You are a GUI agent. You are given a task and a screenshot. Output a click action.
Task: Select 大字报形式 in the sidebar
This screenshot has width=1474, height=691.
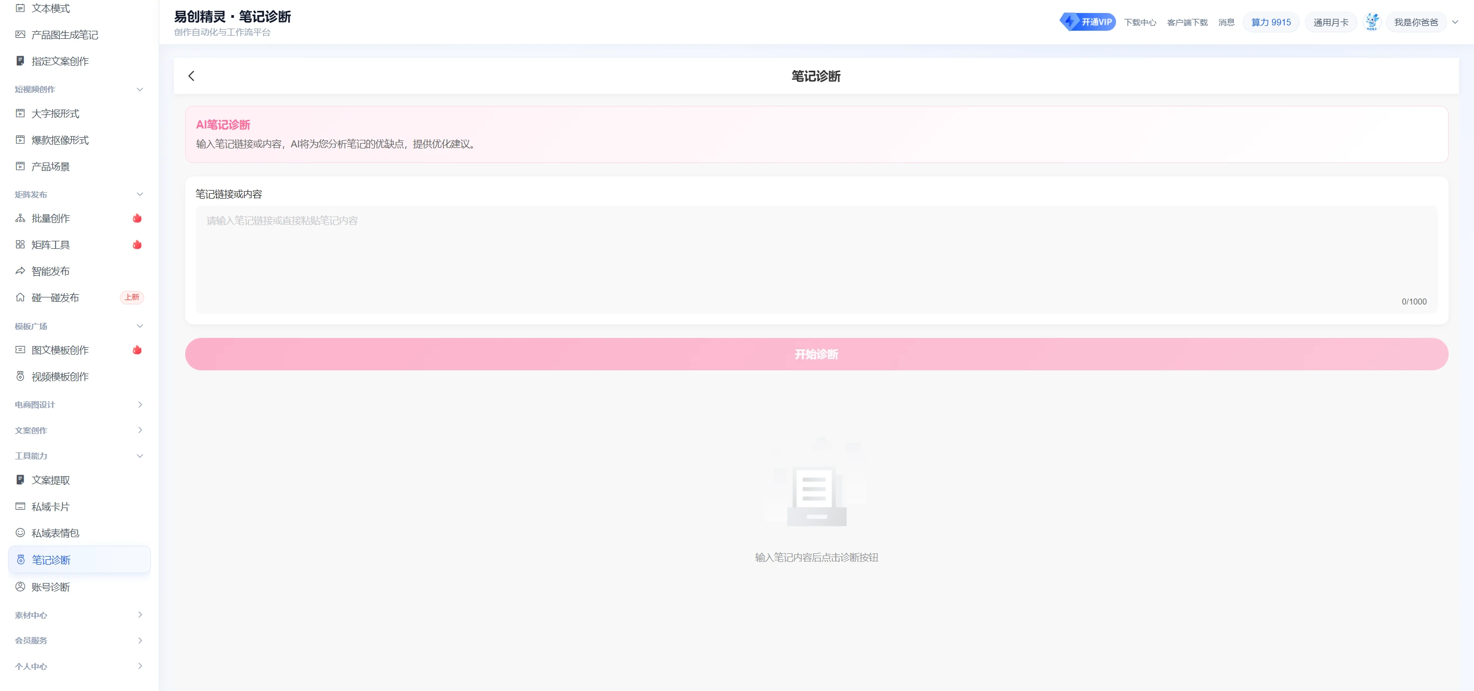tap(79, 113)
